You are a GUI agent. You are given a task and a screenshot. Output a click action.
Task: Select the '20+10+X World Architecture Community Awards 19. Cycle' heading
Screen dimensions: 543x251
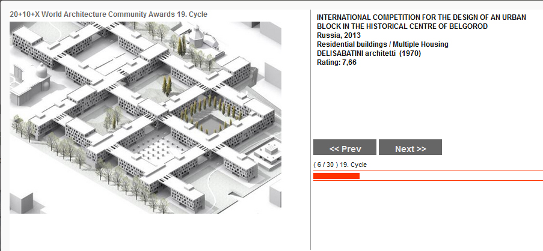(x=108, y=14)
